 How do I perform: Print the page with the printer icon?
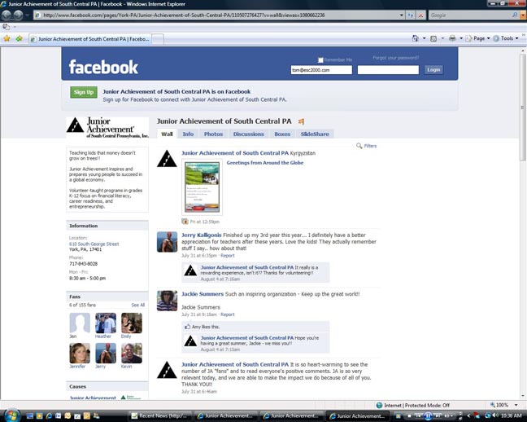point(452,38)
